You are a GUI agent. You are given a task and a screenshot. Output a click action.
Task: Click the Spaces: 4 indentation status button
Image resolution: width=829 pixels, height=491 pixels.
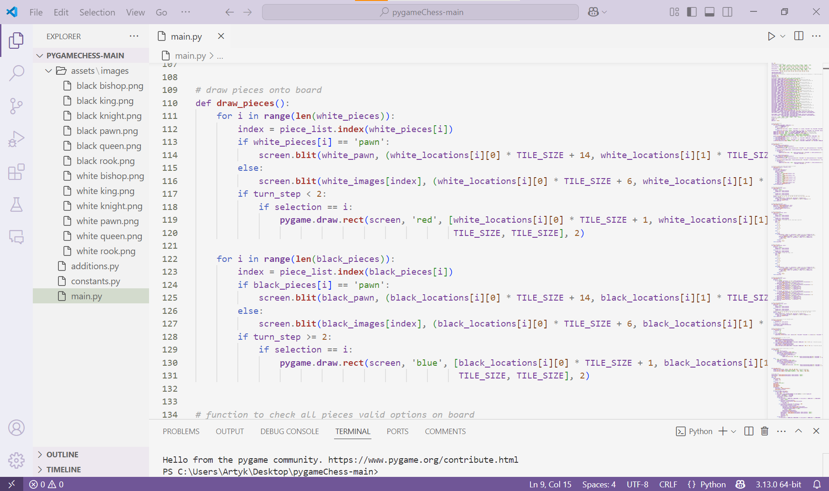tap(598, 484)
